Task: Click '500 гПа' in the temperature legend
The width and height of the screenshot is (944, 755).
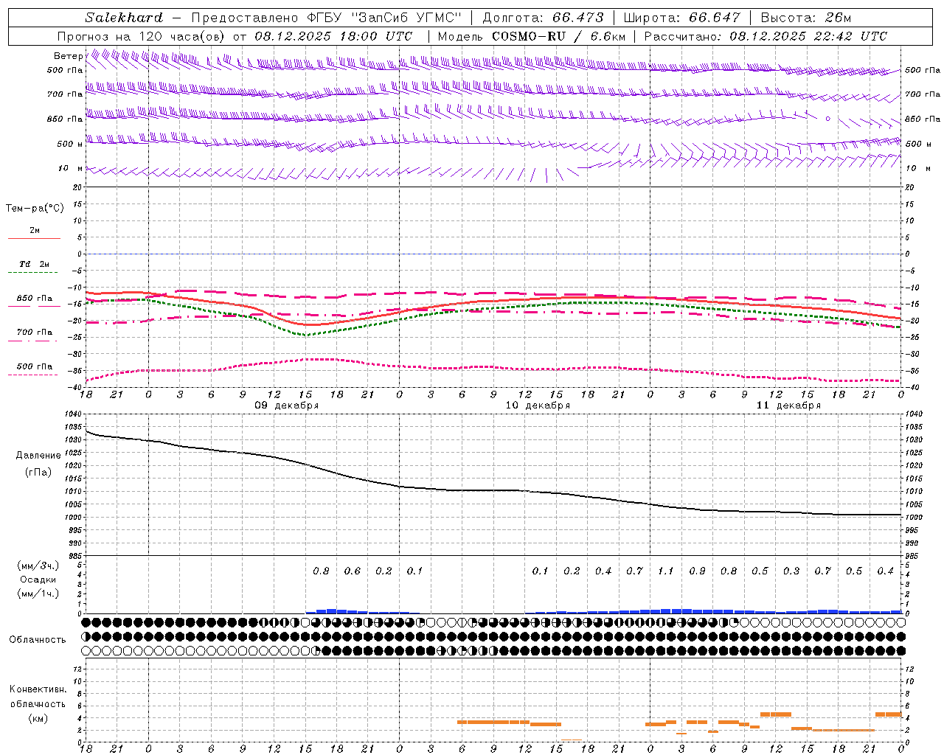Action: (35, 366)
